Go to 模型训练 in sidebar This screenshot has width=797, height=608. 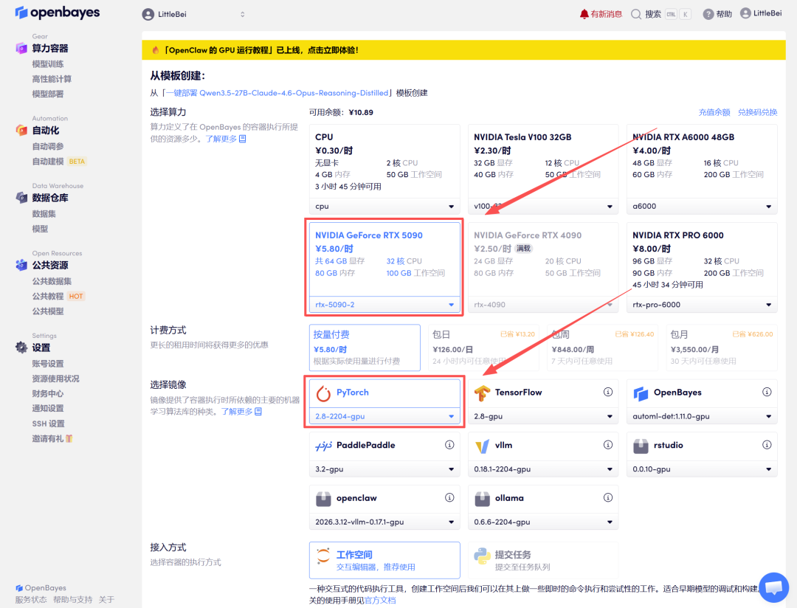48,64
